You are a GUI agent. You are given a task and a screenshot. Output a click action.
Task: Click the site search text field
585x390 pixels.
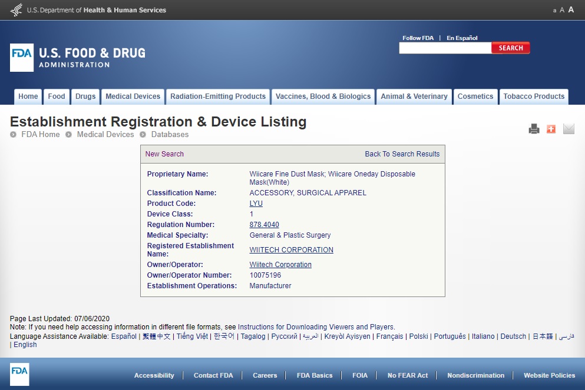[445, 48]
